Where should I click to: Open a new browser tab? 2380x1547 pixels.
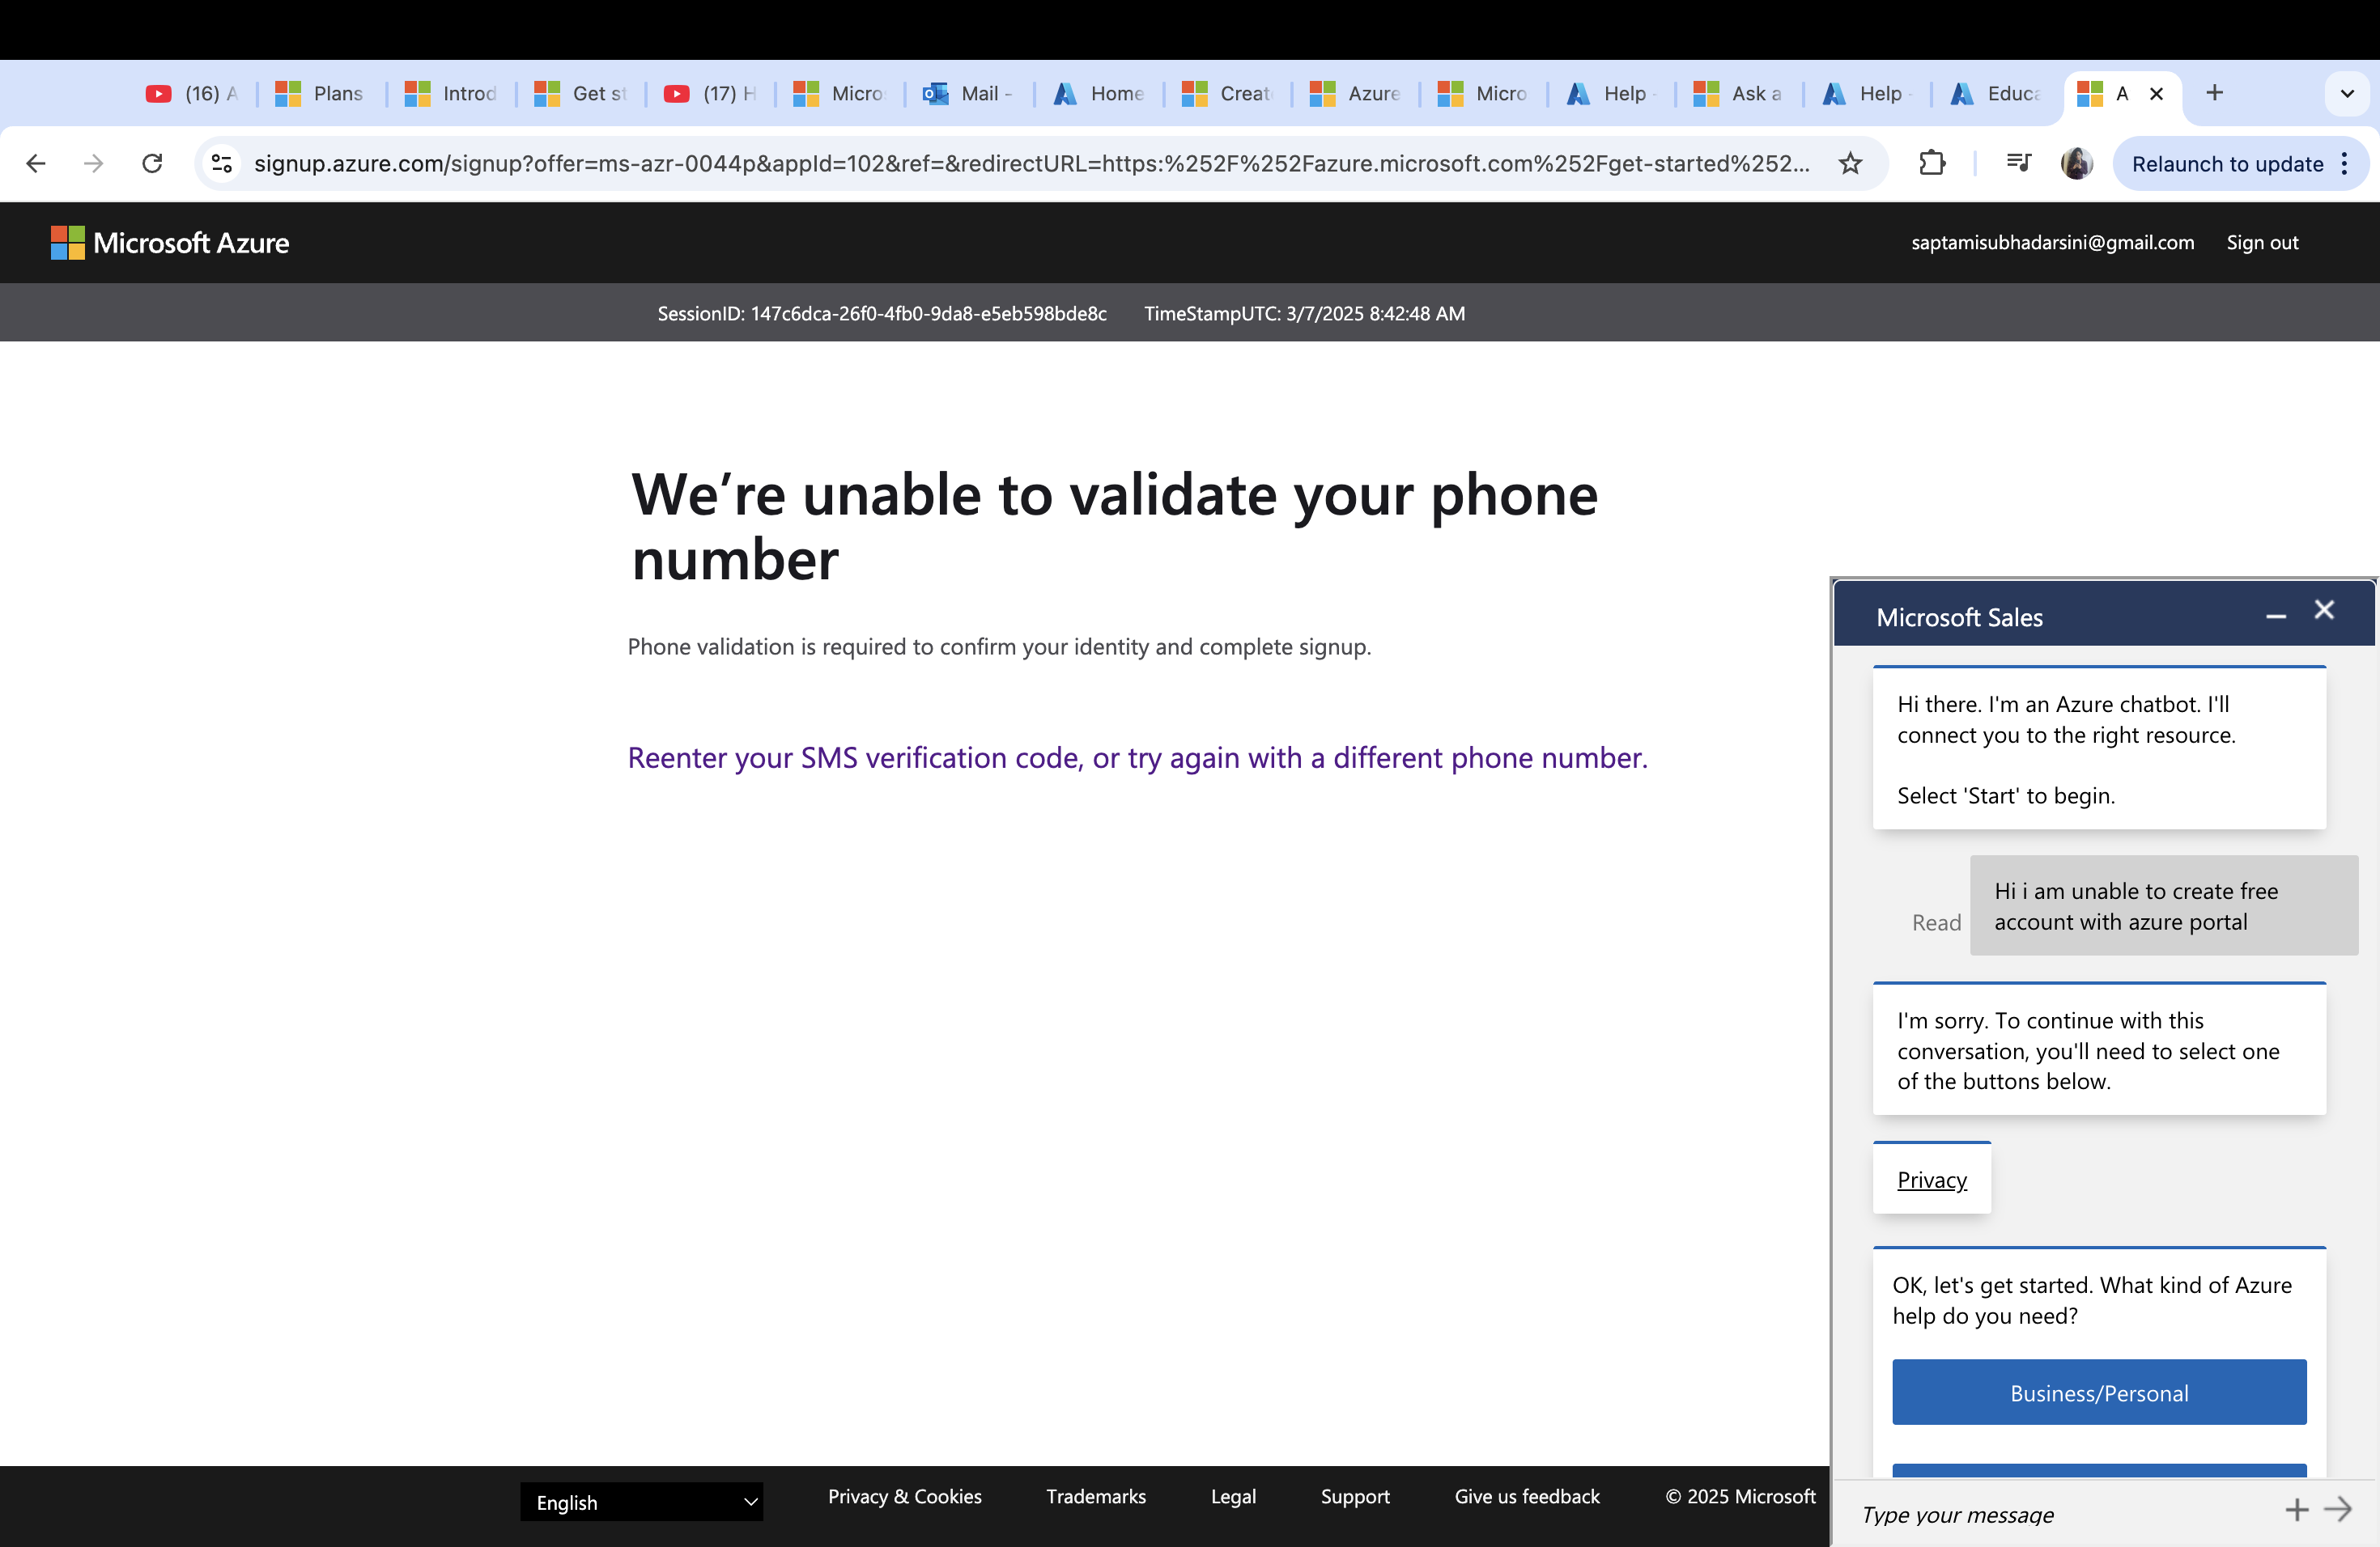2214,93
